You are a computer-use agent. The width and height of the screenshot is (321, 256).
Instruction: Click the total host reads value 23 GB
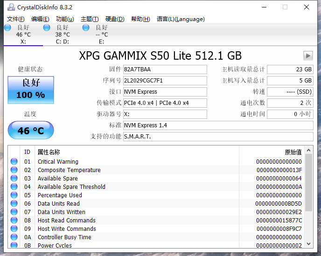click(290, 69)
